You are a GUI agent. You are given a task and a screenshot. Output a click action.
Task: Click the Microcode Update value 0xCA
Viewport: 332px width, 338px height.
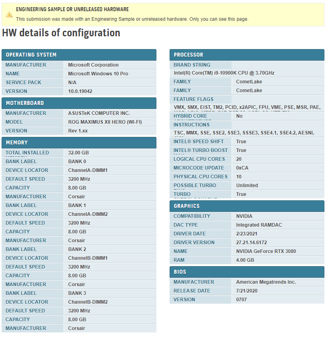click(242, 168)
